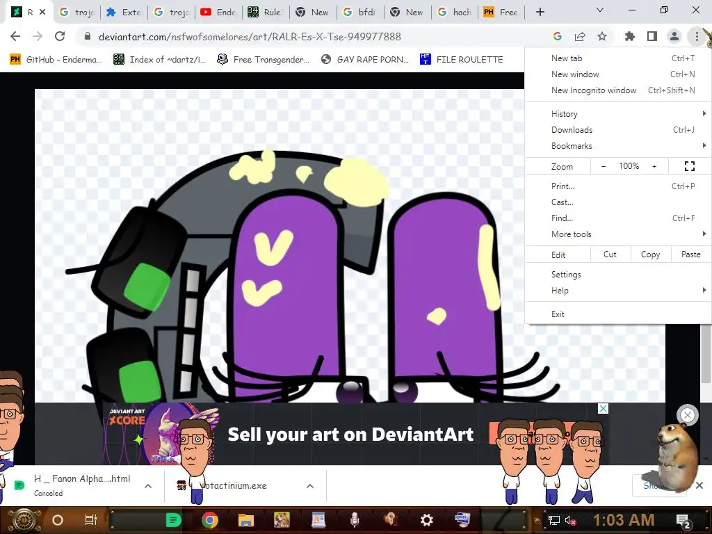Viewport: 712px width, 534px height.
Task: Open the 'Index of ~dartz/i...' bookmark
Action: [159, 60]
